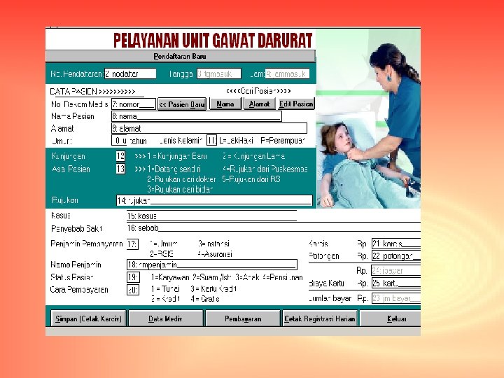The width and height of the screenshot is (504, 378).
Task: Click the Jumlah bayar Rp field
Action: (396, 298)
